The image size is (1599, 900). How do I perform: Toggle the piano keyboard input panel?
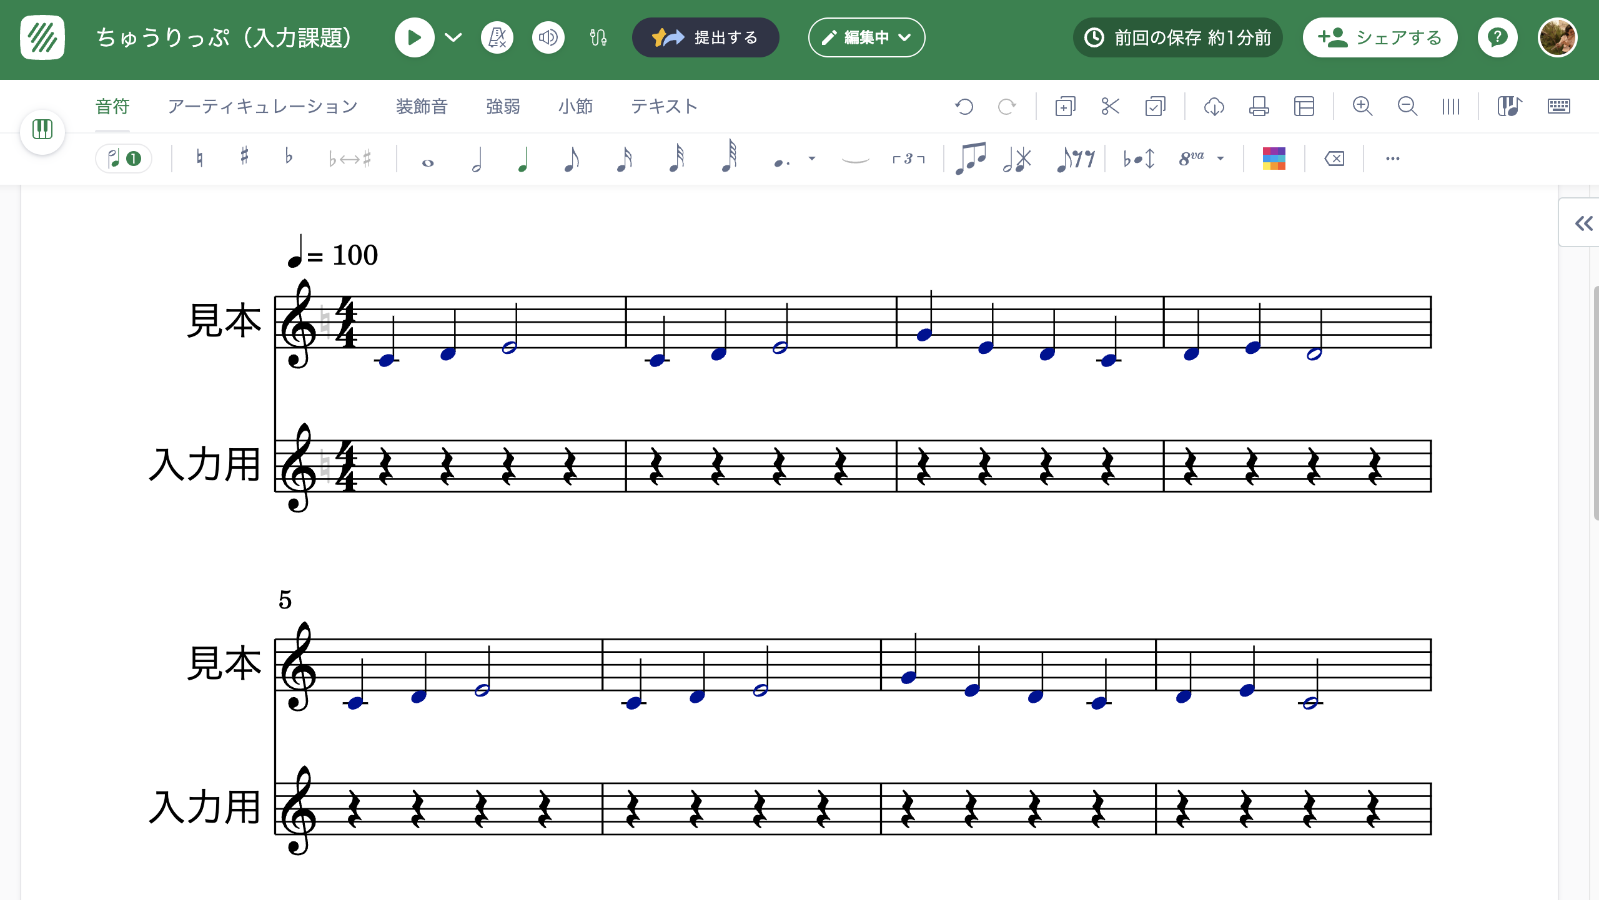click(x=42, y=130)
